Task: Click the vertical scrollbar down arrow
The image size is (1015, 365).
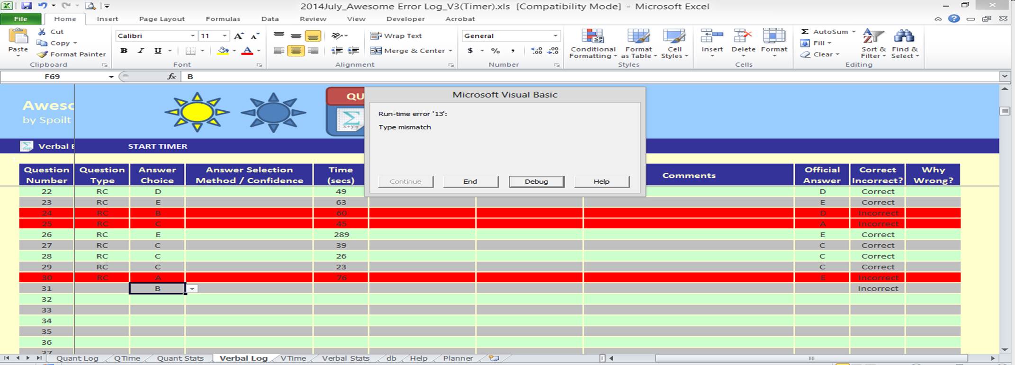Action: [x=1005, y=349]
